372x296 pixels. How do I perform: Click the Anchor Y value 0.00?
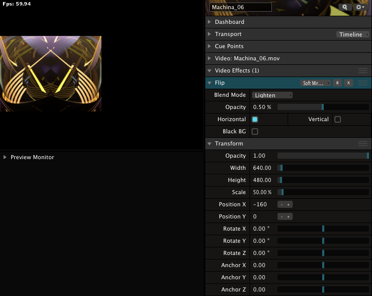click(259, 277)
